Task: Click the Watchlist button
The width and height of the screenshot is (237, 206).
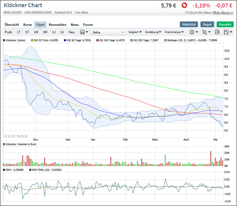Action: click(x=189, y=24)
